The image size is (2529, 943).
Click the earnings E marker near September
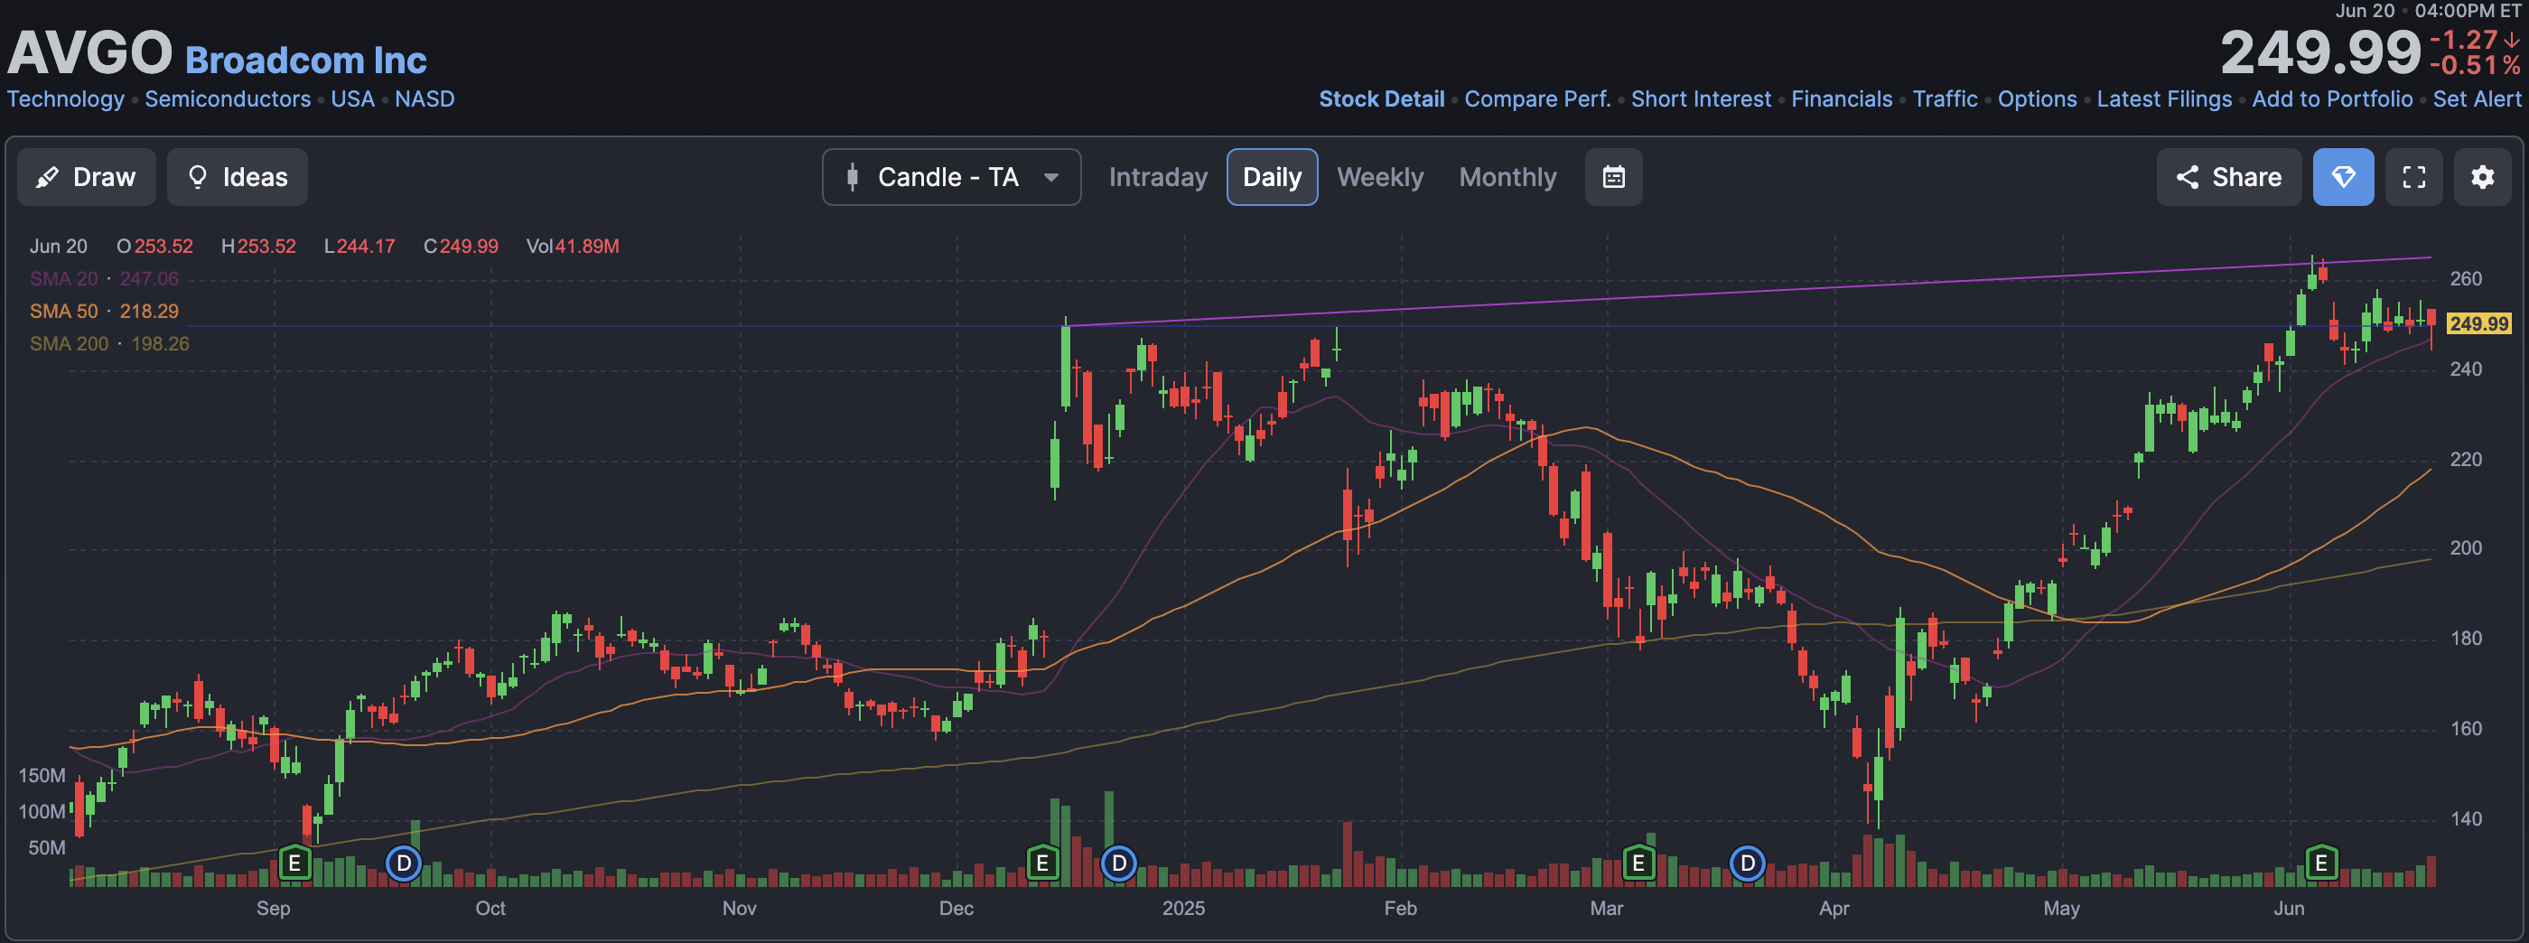(x=294, y=864)
